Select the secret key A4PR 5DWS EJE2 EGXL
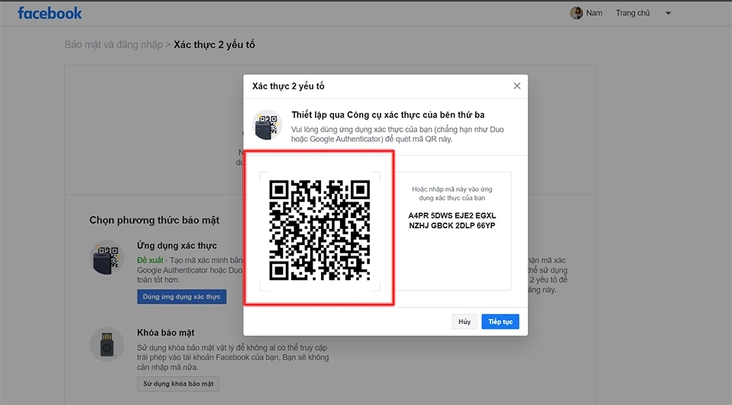Viewport: 732px width, 405px height. point(452,215)
